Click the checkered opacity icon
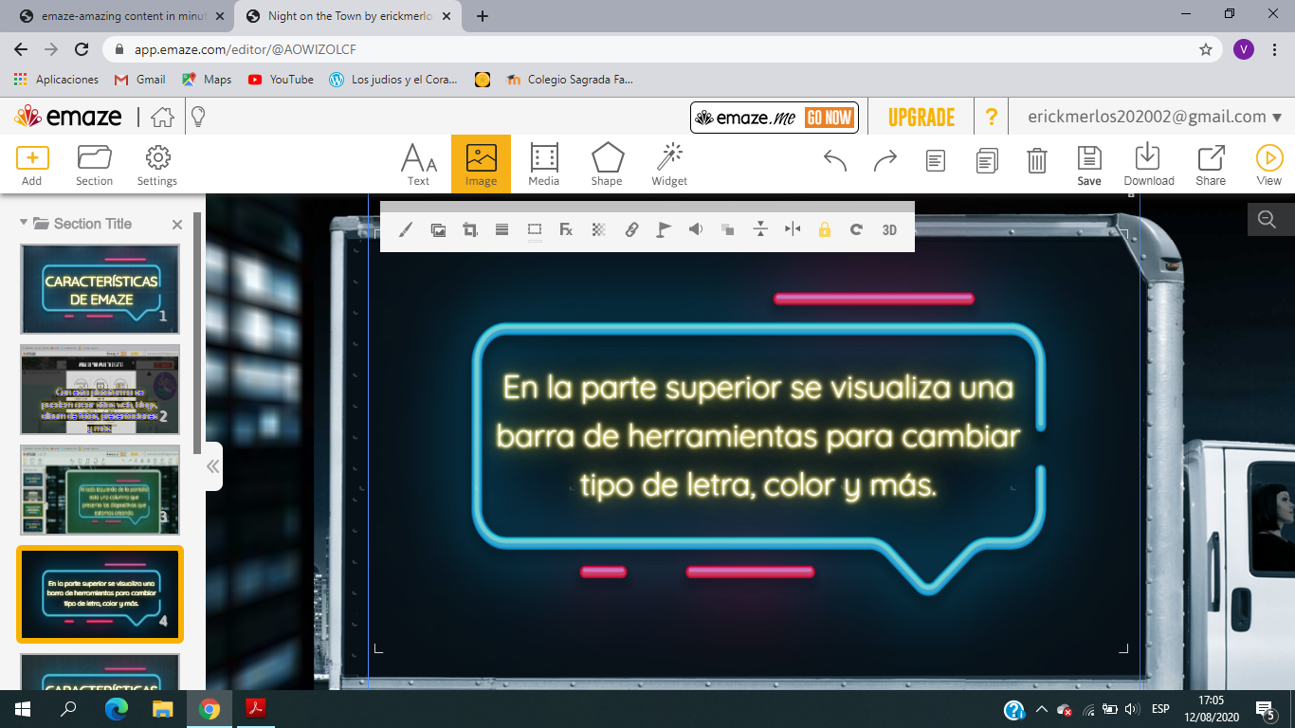 [599, 229]
